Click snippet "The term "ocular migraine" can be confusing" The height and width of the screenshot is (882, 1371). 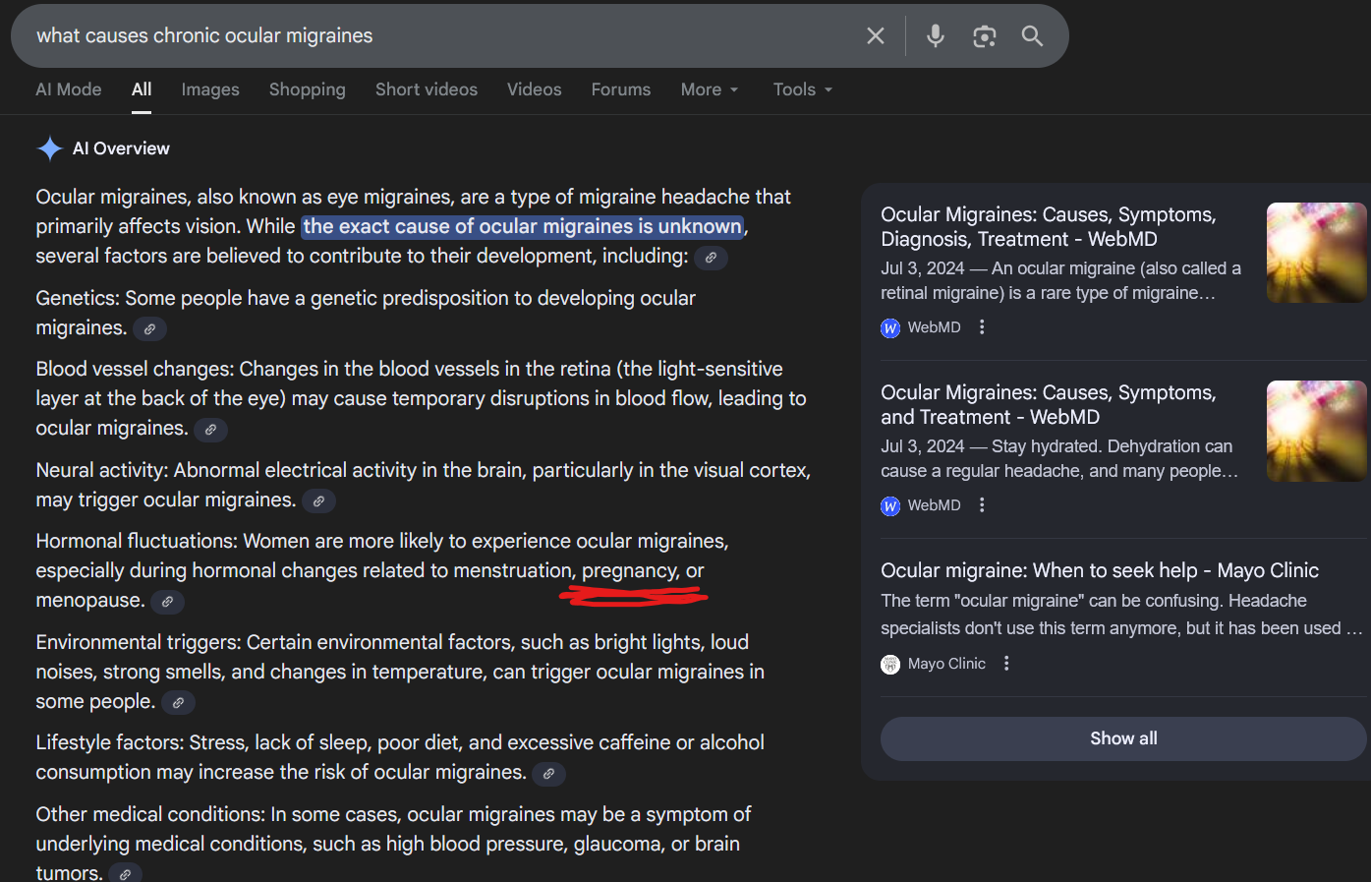pos(1121,615)
